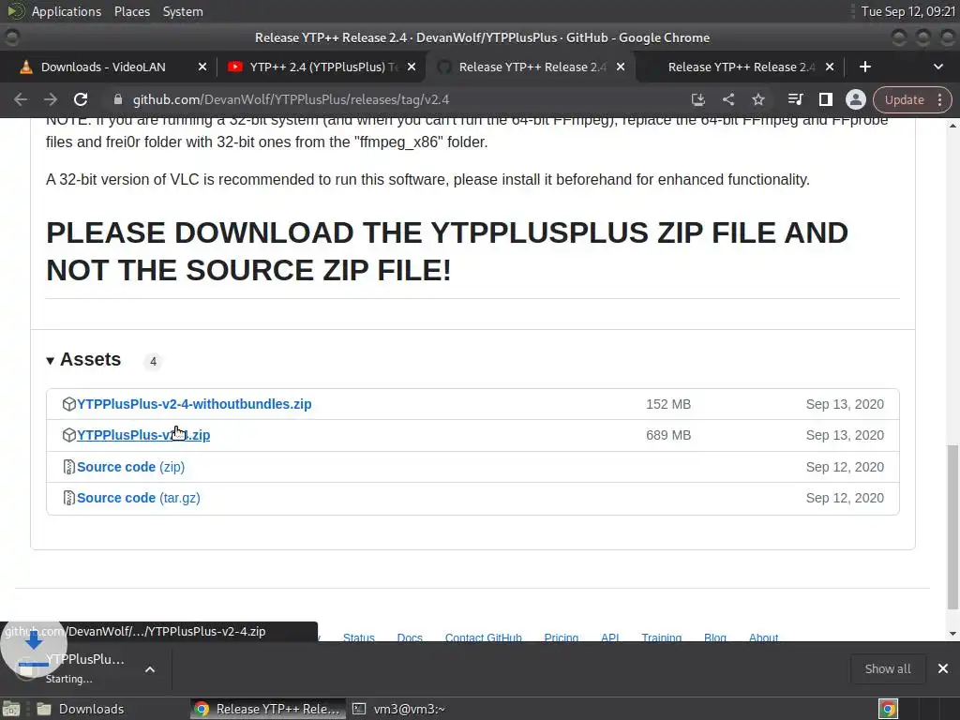This screenshot has width=960, height=720.
Task: Close the Downloads - VideoLAN tab
Action: click(x=202, y=67)
